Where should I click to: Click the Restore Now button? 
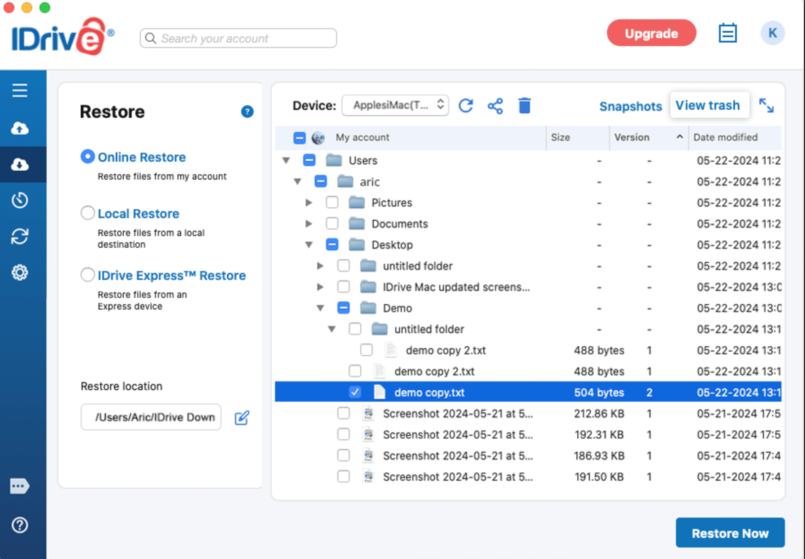tap(730, 533)
